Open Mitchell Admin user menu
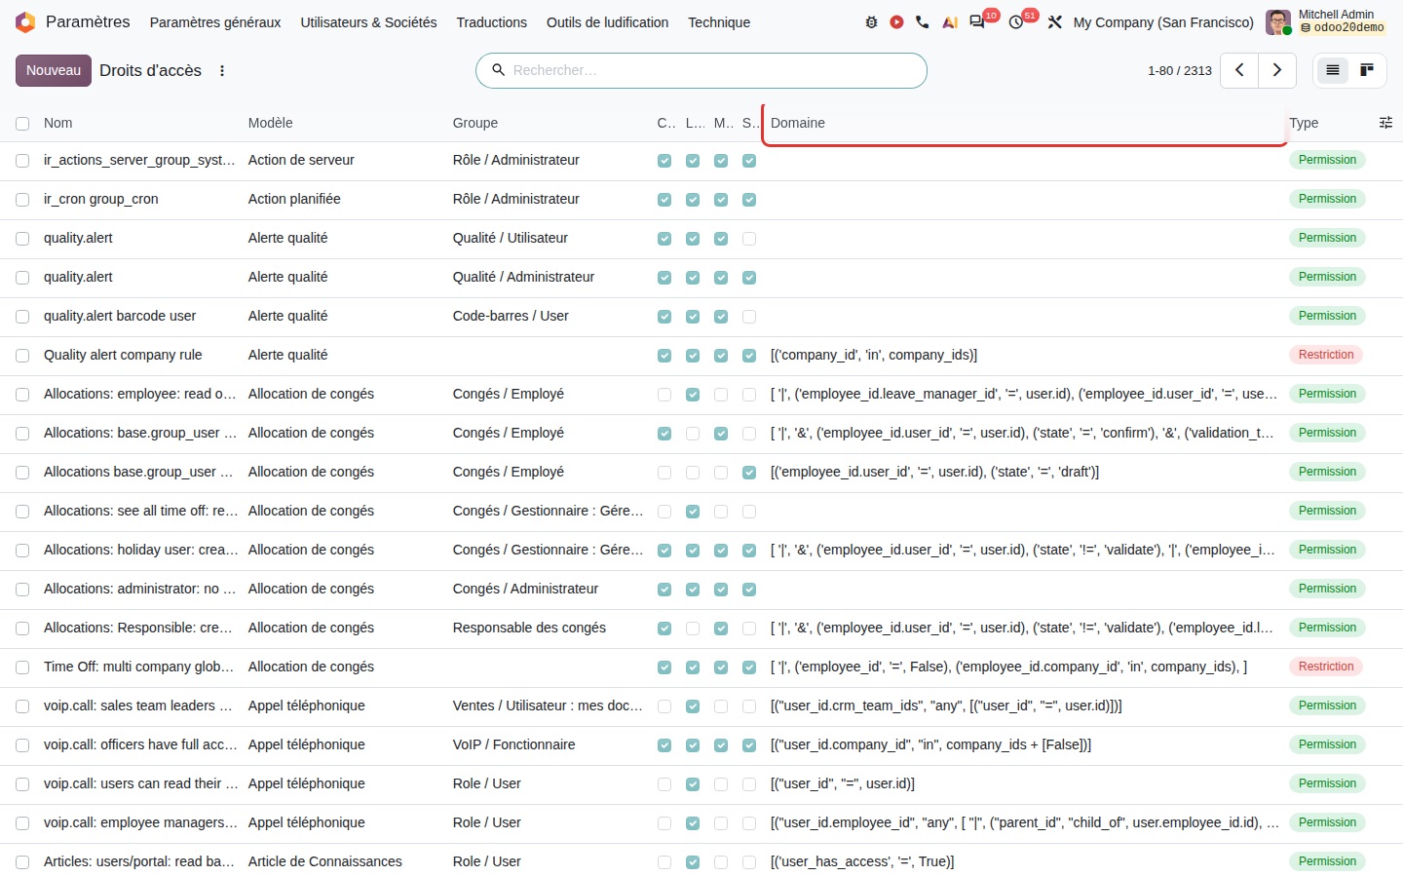This screenshot has width=1403, height=877. tap(1326, 22)
